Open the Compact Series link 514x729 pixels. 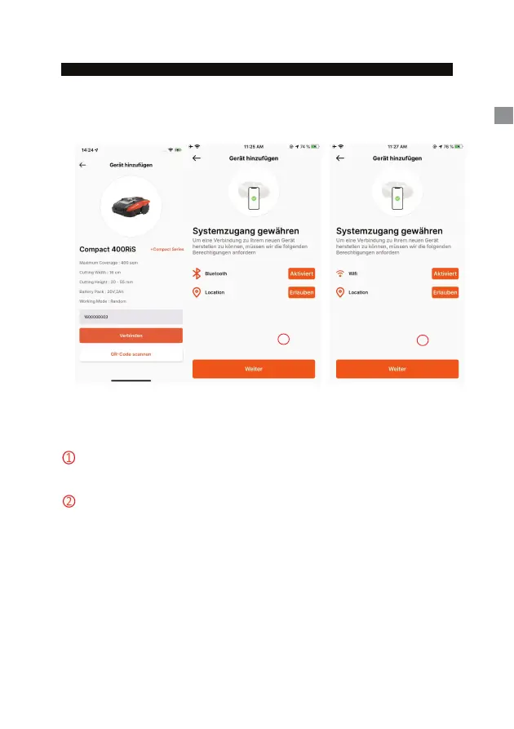click(x=166, y=249)
